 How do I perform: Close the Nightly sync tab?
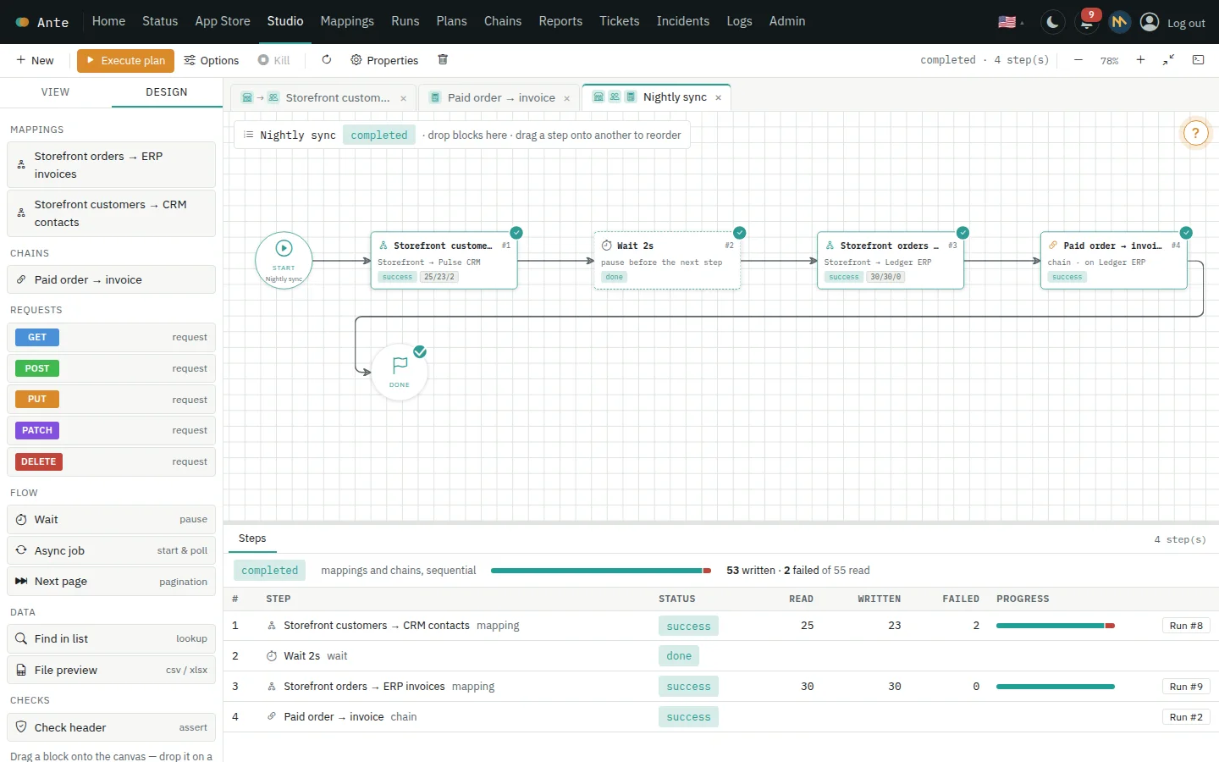coord(719,98)
